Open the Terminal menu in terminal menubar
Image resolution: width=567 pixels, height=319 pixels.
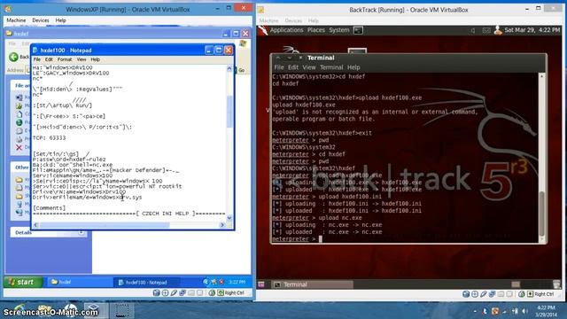(331, 67)
